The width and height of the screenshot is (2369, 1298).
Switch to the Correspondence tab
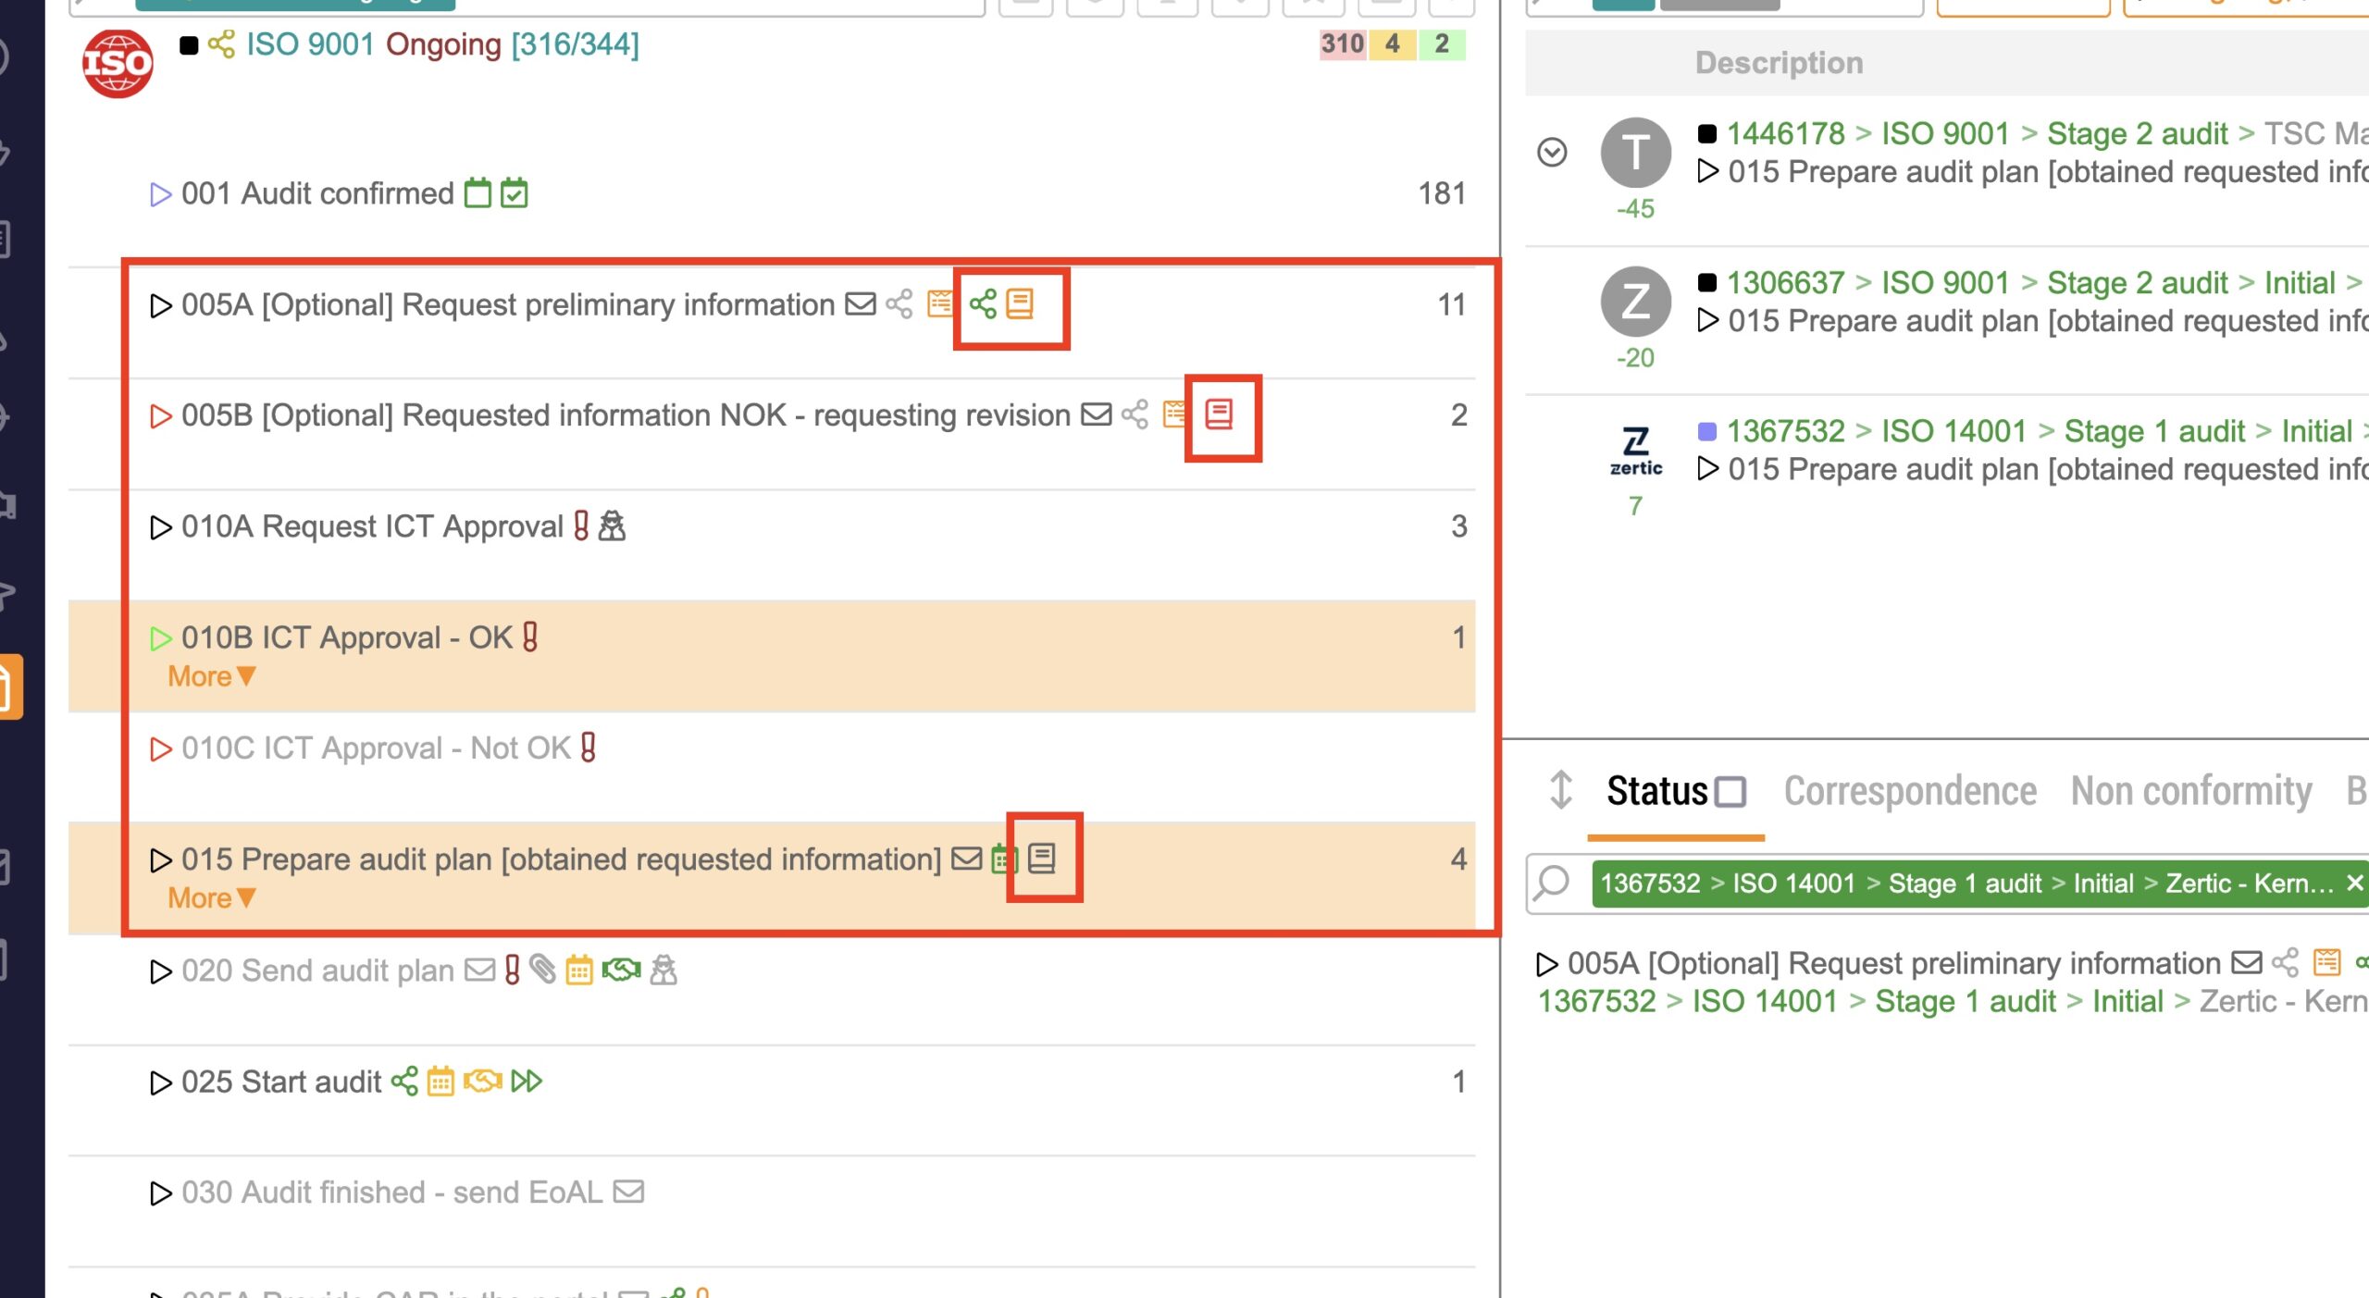point(1910,791)
